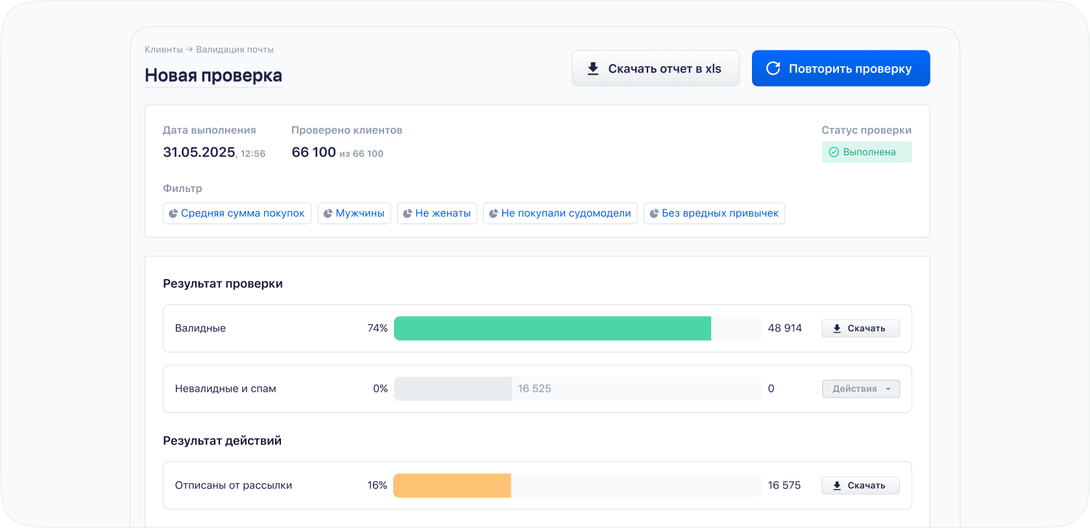Click download icon in Отписаны от рассылки row
This screenshot has height=528, width=1090.
point(837,486)
